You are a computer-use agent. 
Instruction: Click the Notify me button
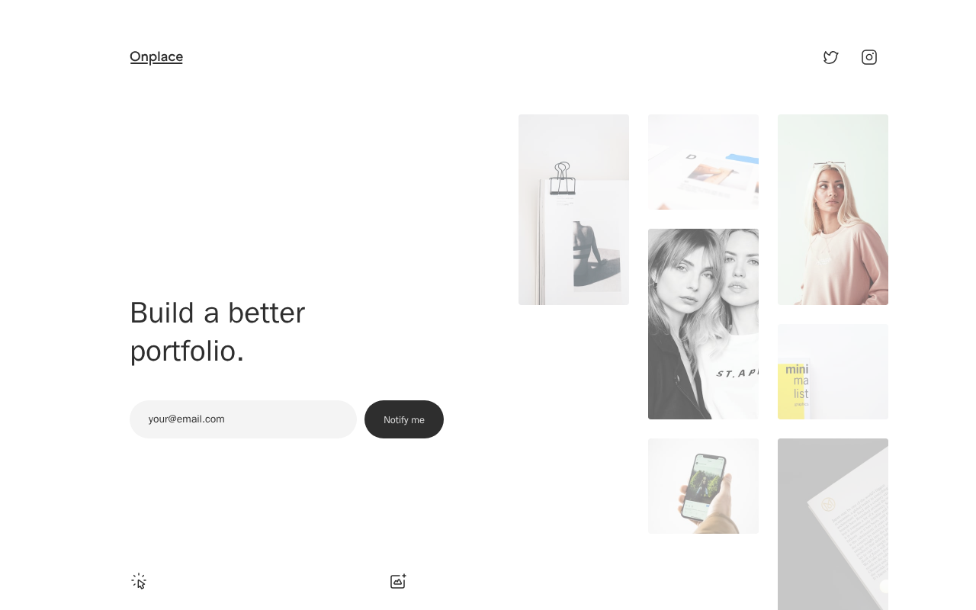click(404, 419)
